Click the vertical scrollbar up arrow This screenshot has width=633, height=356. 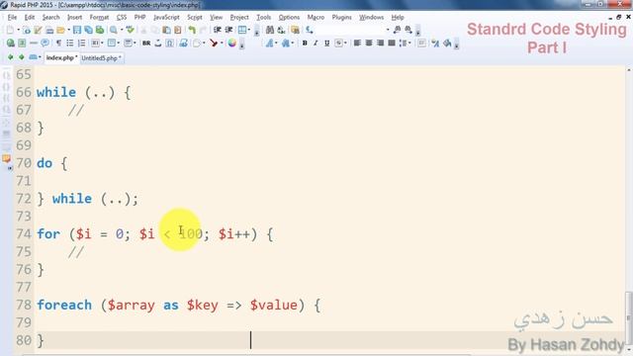coord(629,70)
